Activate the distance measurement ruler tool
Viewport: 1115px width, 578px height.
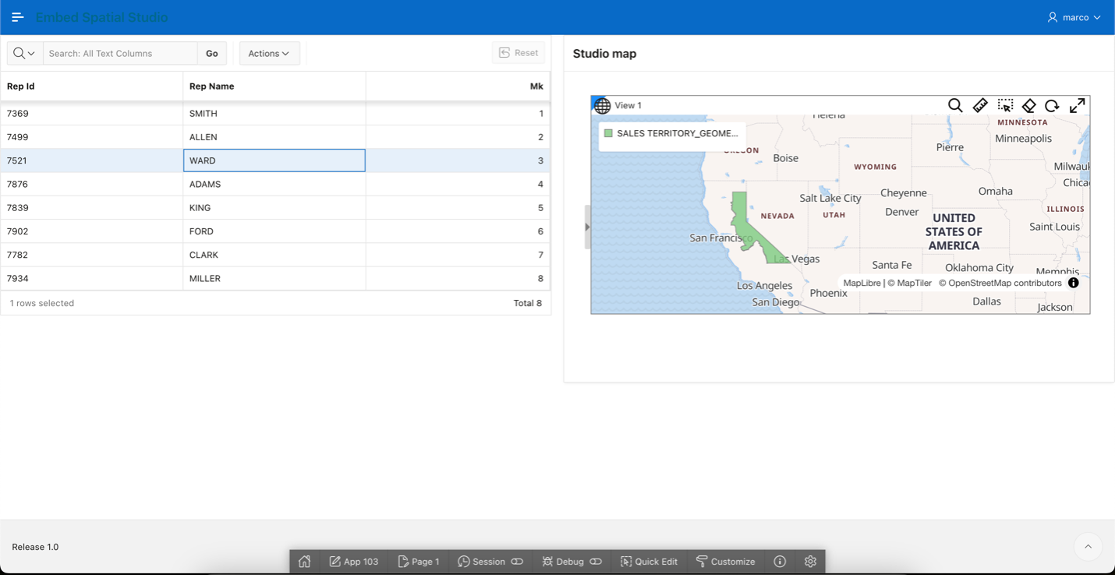coord(981,105)
